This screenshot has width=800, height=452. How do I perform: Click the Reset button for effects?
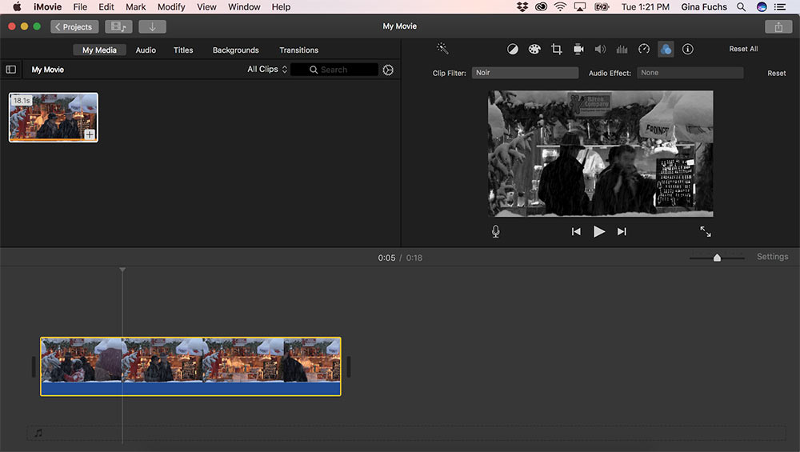(x=777, y=74)
